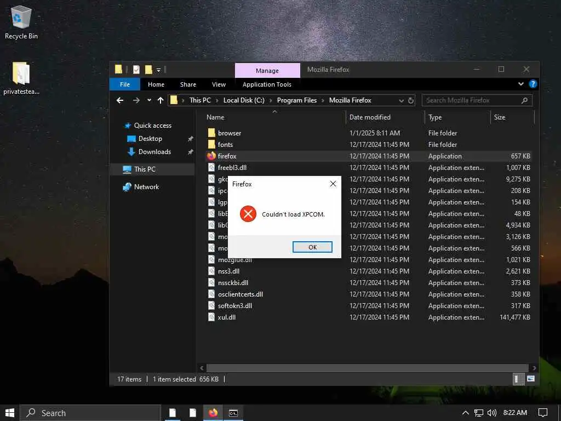The height and width of the screenshot is (421, 561).
Task: Click the Firefox icon in the taskbar
Action: [213, 413]
